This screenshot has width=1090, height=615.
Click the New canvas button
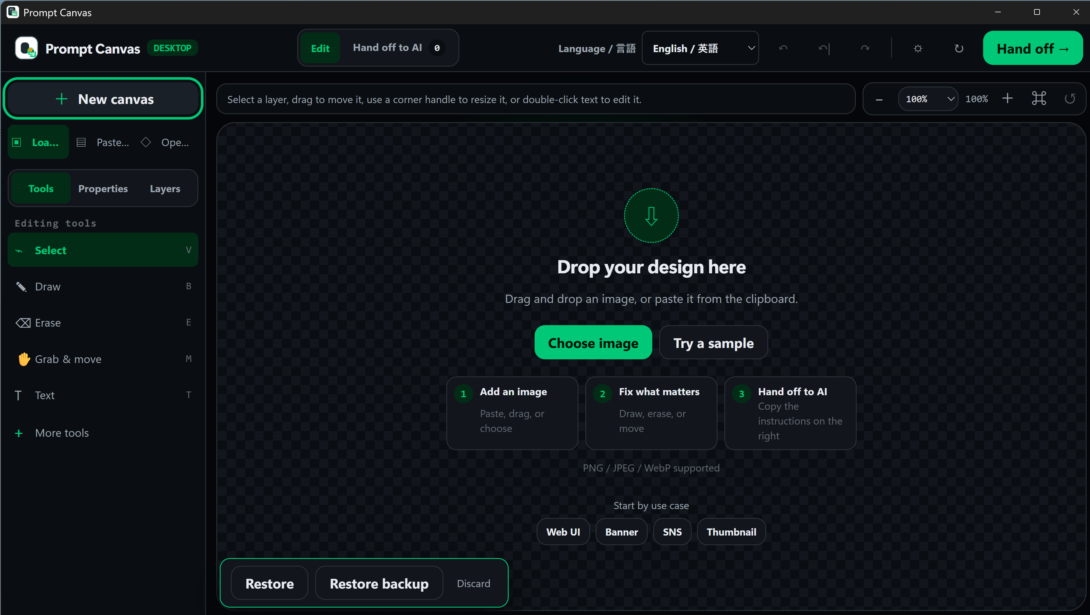(103, 99)
